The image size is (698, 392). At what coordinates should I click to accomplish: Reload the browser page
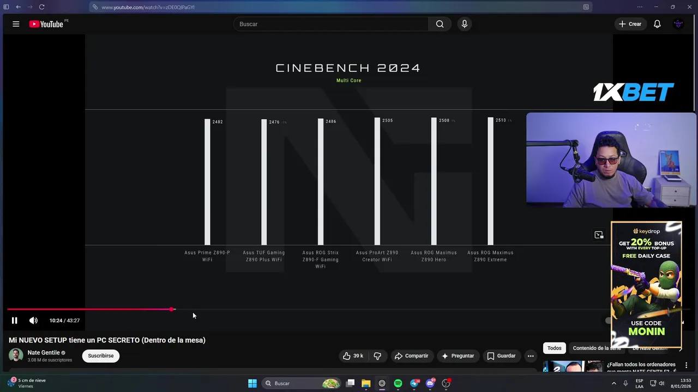[x=41, y=7]
